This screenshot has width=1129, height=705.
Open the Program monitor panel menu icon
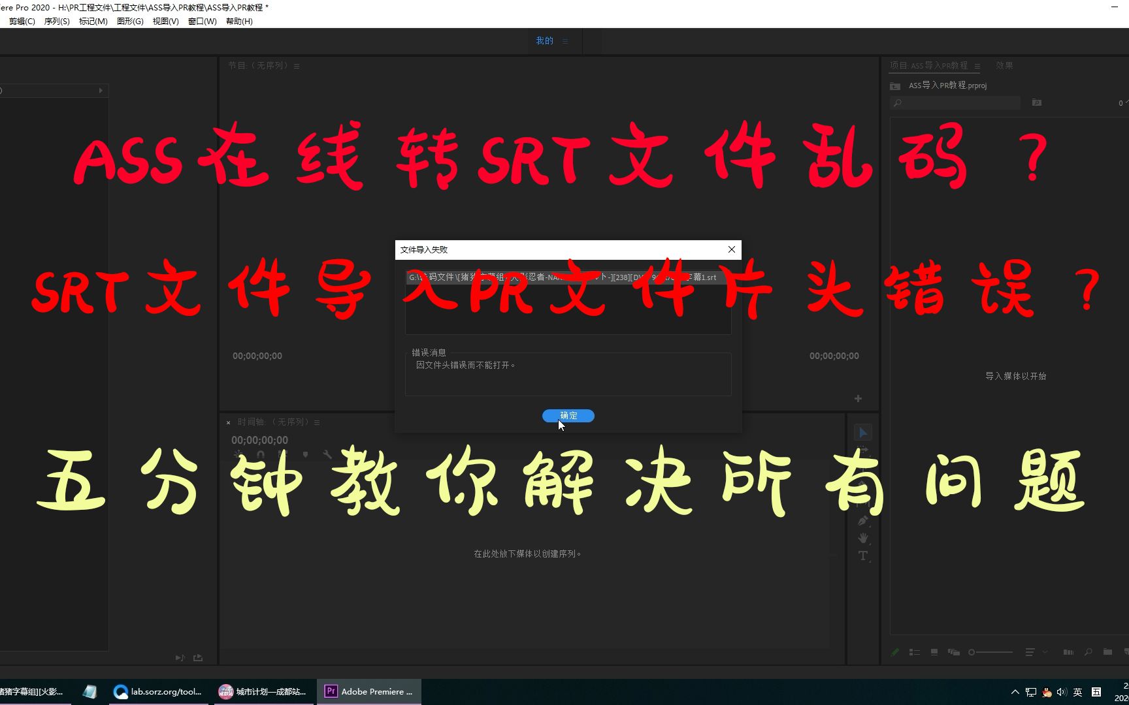[297, 66]
